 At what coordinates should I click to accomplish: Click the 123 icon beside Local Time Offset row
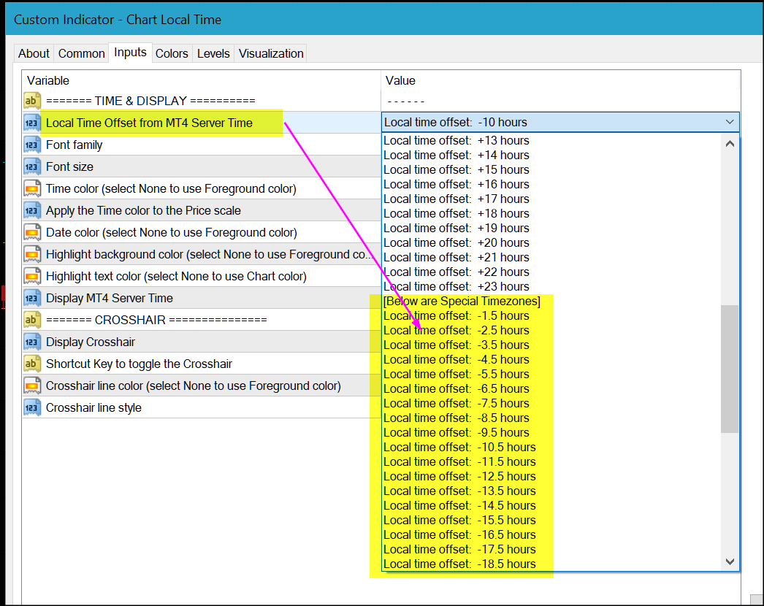pyautogui.click(x=31, y=123)
